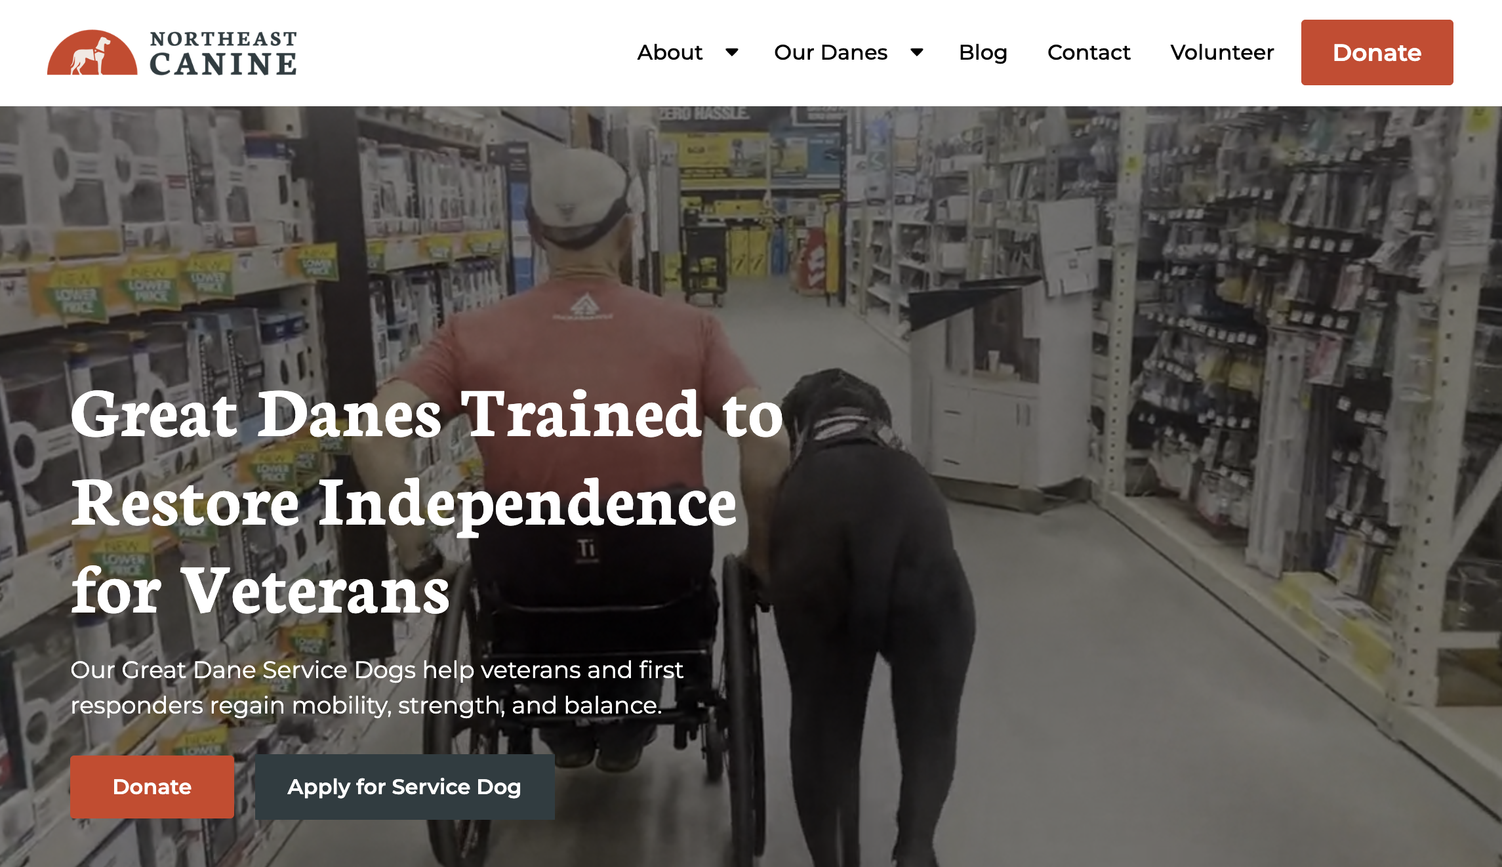This screenshot has height=867, width=1502.
Task: Click the Northeast Canine dog logo icon
Action: [x=92, y=52]
